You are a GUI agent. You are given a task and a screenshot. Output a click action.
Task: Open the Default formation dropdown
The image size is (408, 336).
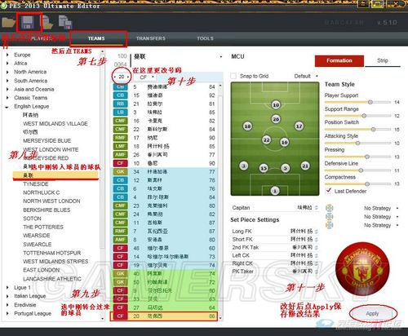[306, 76]
